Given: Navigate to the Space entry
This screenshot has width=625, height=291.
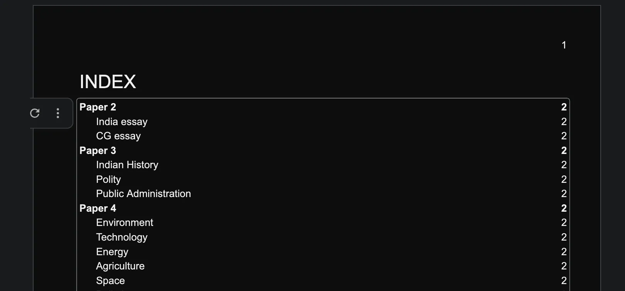Looking at the screenshot, I should pos(110,281).
